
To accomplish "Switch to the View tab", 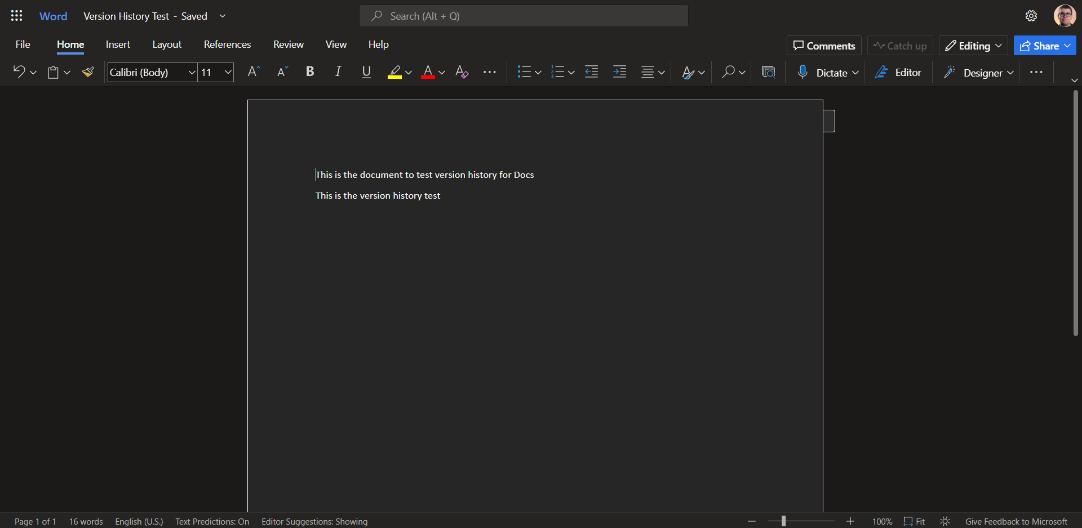I will click(336, 44).
